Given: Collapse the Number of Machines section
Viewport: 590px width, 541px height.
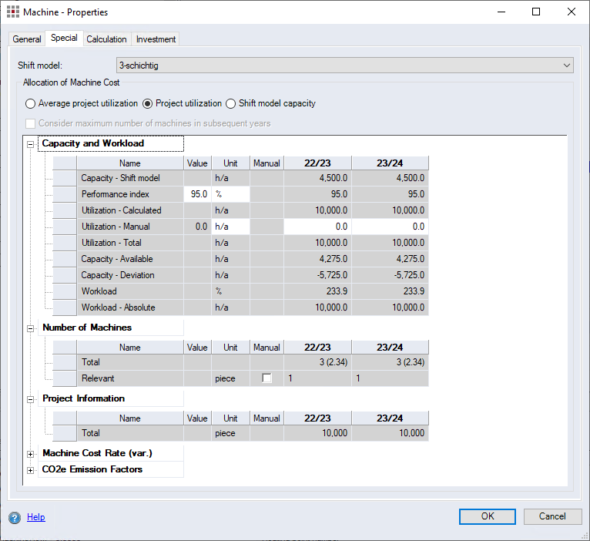Looking at the screenshot, I should pyautogui.click(x=31, y=328).
